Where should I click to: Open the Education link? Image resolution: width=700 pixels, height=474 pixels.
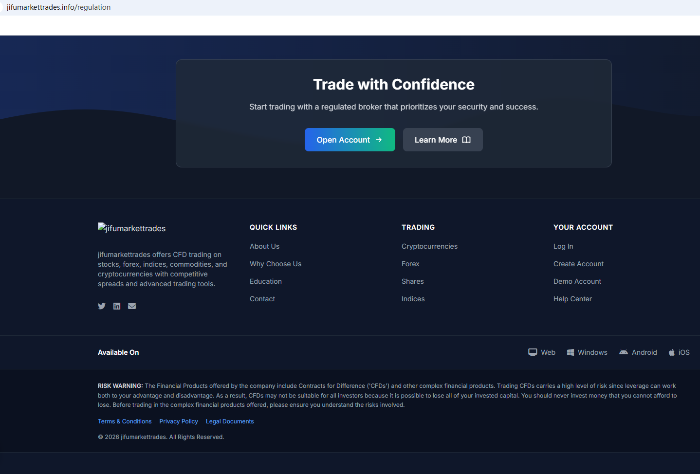tap(266, 281)
